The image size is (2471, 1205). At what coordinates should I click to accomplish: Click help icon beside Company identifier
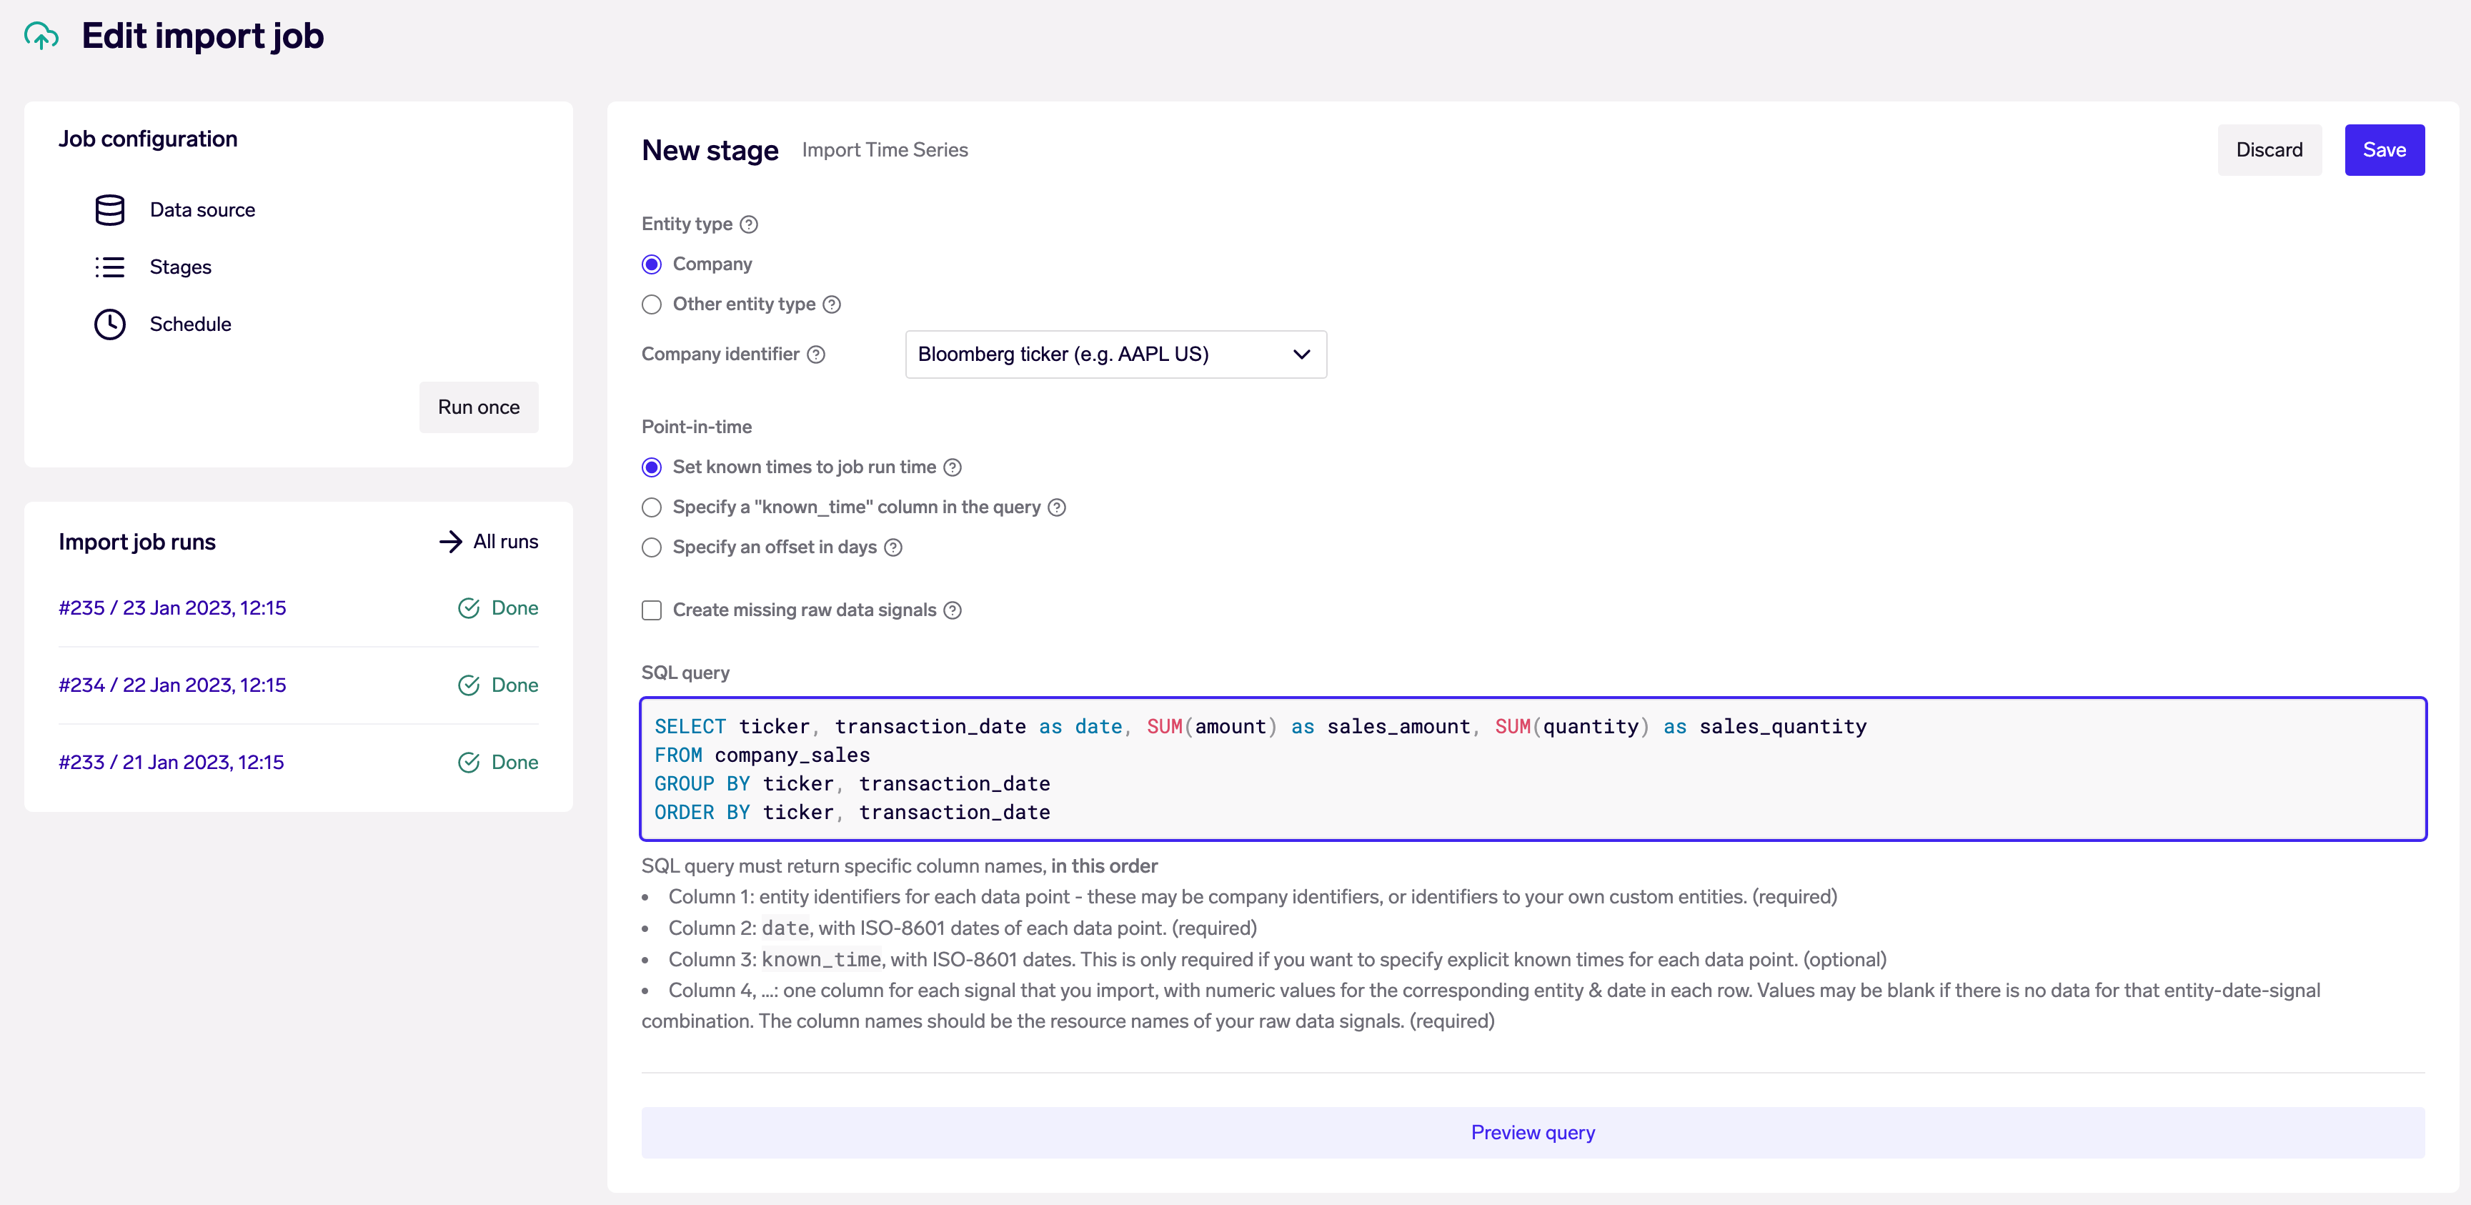point(816,355)
